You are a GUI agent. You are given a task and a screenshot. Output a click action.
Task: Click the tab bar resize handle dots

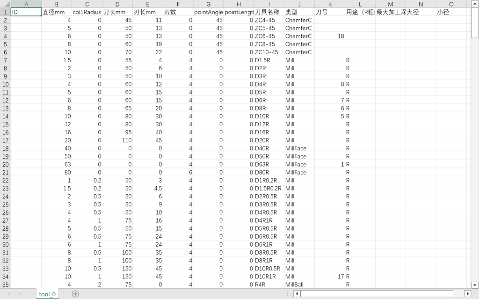287,293
